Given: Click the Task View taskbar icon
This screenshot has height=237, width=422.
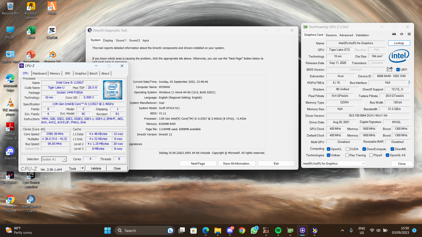Looking at the screenshot, I should pos(181,230).
